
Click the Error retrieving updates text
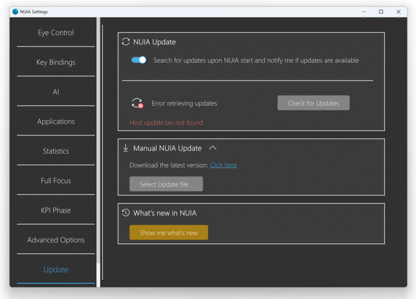click(184, 103)
